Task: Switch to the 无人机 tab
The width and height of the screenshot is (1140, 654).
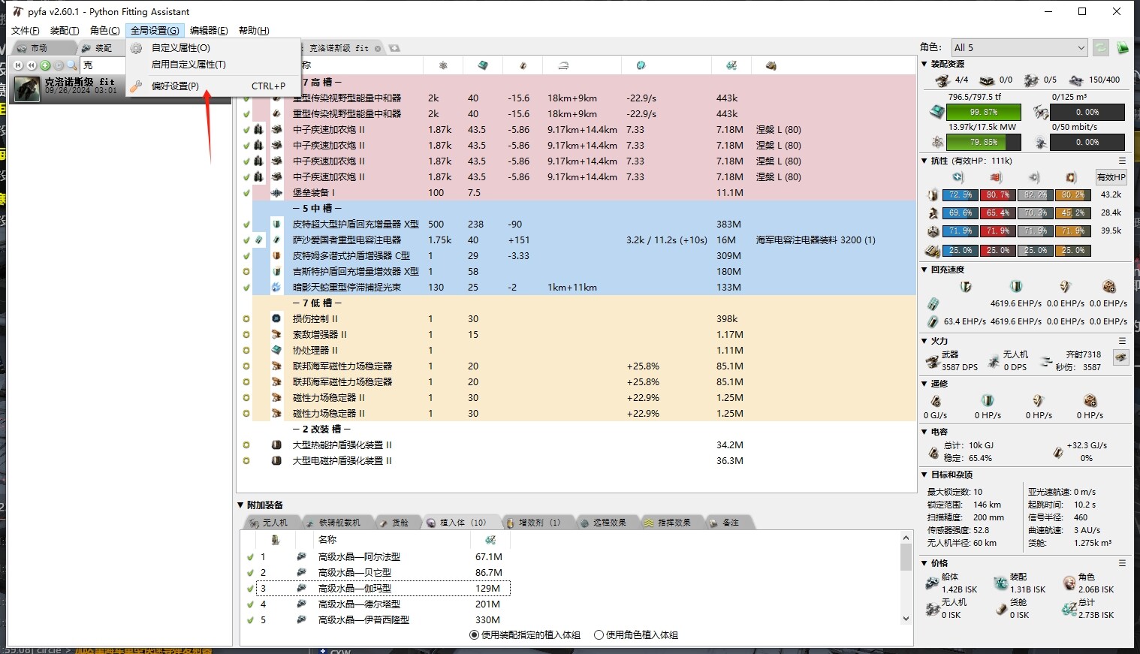Action: coord(270,523)
